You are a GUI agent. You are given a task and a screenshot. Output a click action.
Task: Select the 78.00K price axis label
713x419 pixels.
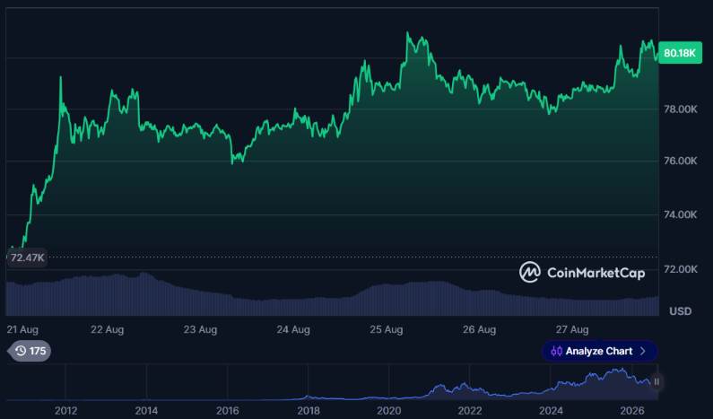(680, 109)
